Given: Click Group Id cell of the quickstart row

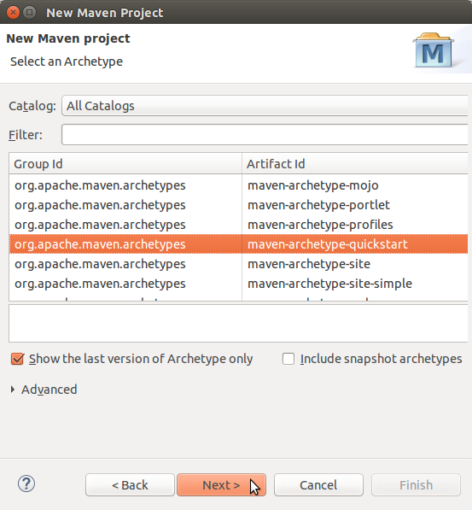Looking at the screenshot, I should (125, 244).
